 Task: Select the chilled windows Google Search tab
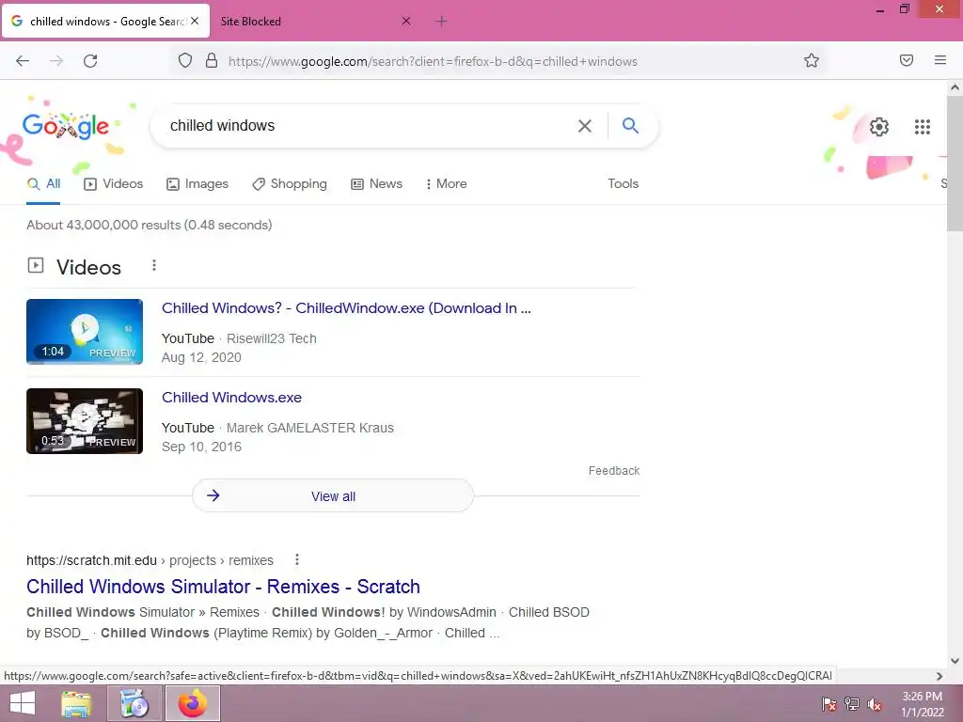point(105,21)
